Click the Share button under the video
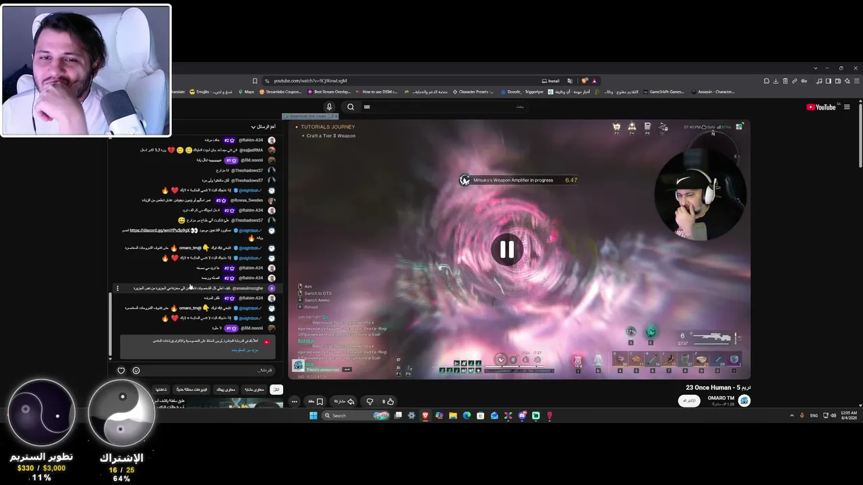 344,401
